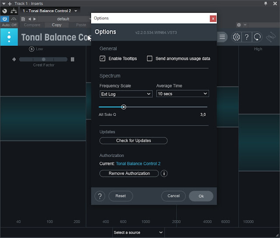Open the plugin hamburger menu icon
Screen dimensions: 280x238
tap(222, 37)
